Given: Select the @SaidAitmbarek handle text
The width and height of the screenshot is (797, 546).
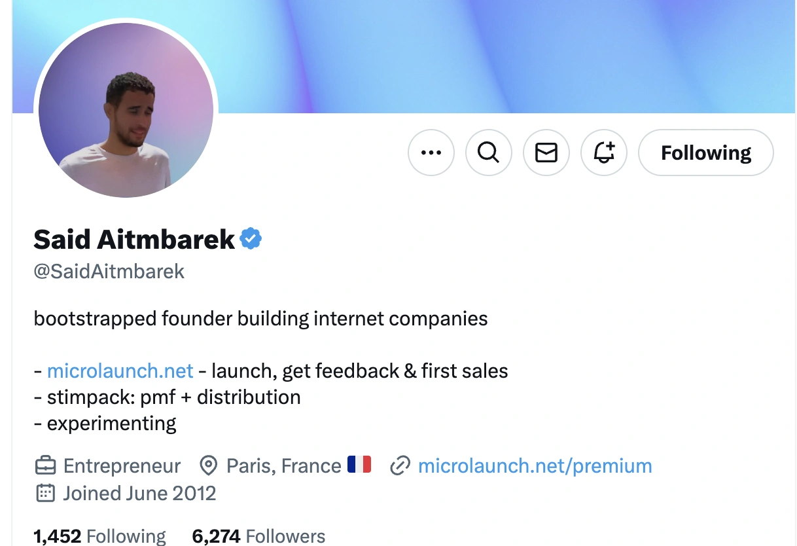Looking at the screenshot, I should (109, 272).
